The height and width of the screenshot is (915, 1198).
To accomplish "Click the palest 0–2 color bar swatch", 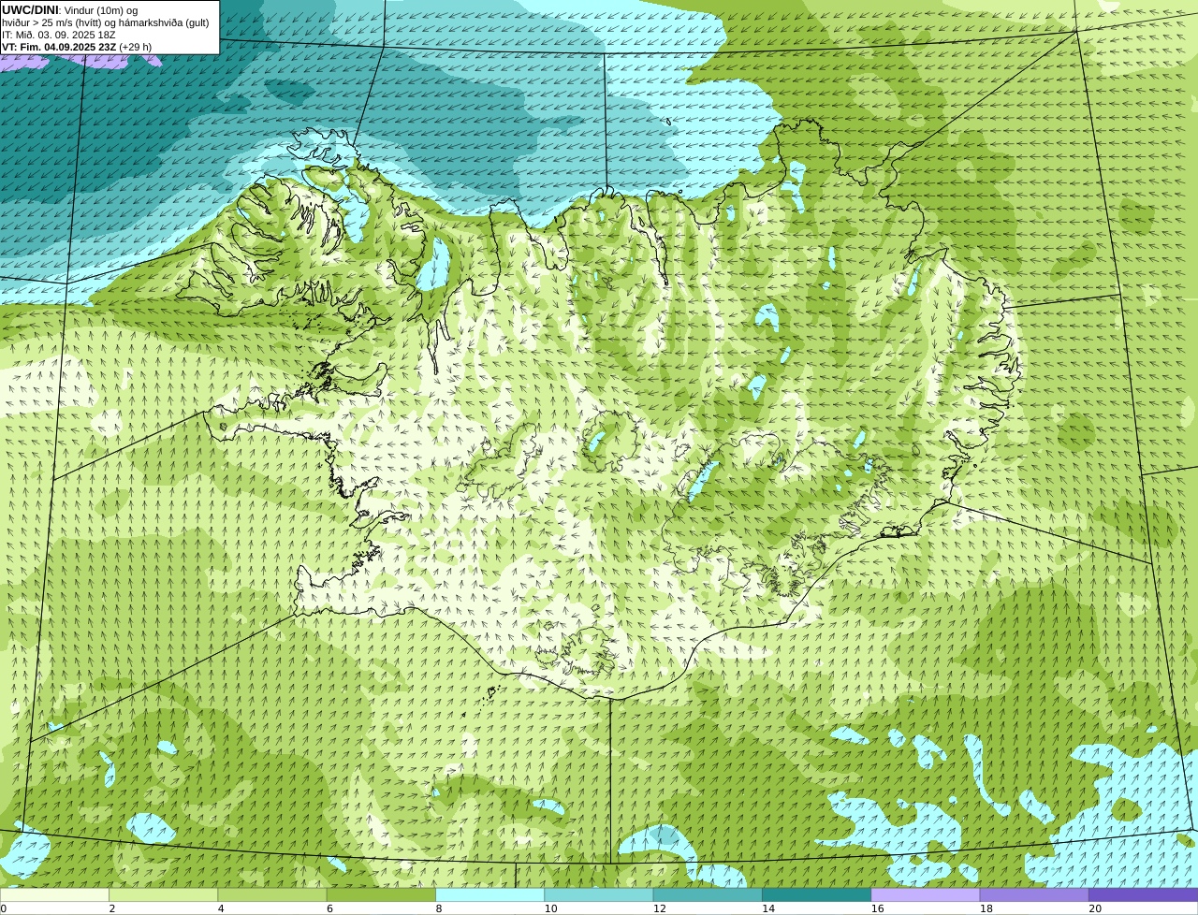I will click(x=54, y=894).
